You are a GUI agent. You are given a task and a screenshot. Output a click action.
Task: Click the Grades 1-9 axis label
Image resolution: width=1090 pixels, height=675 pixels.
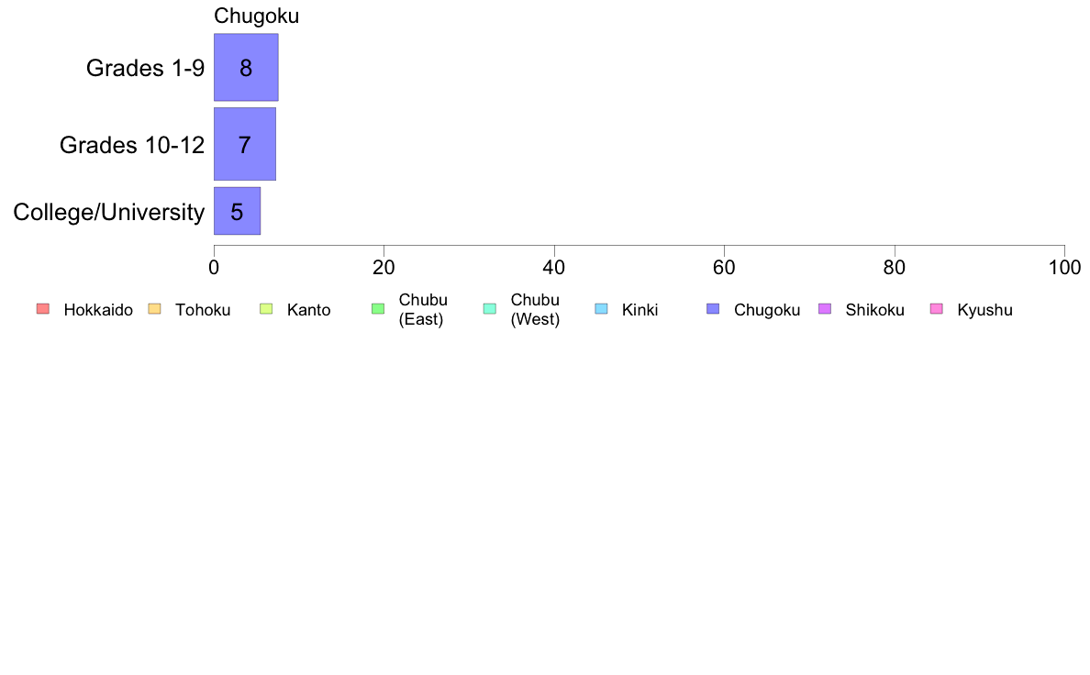click(x=145, y=68)
